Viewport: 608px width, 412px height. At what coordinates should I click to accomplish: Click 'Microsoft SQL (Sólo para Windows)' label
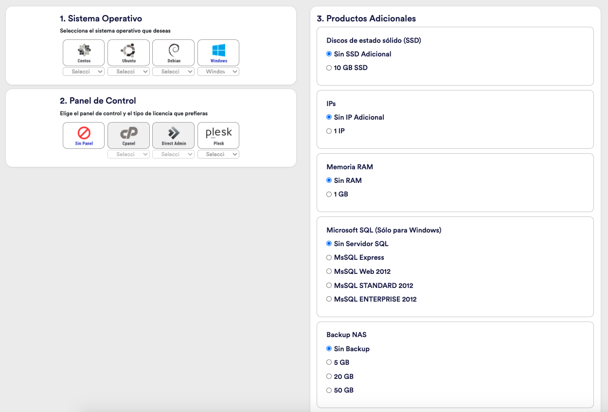(x=384, y=230)
